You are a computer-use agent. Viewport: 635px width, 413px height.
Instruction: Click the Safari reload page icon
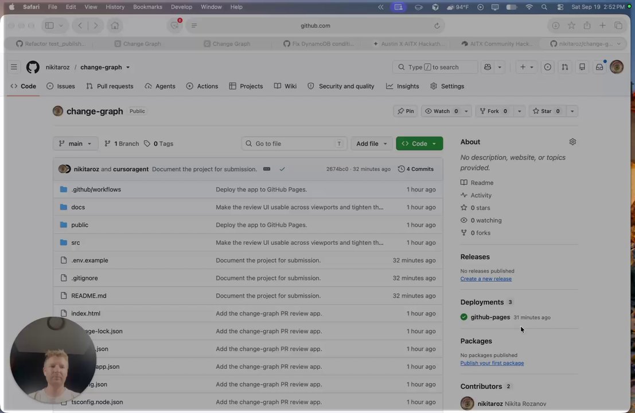pyautogui.click(x=437, y=25)
